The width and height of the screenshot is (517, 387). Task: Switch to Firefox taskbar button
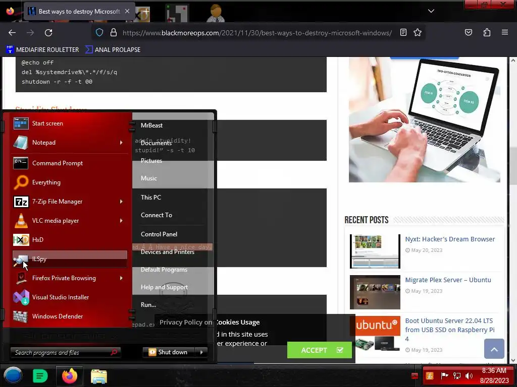(70, 376)
